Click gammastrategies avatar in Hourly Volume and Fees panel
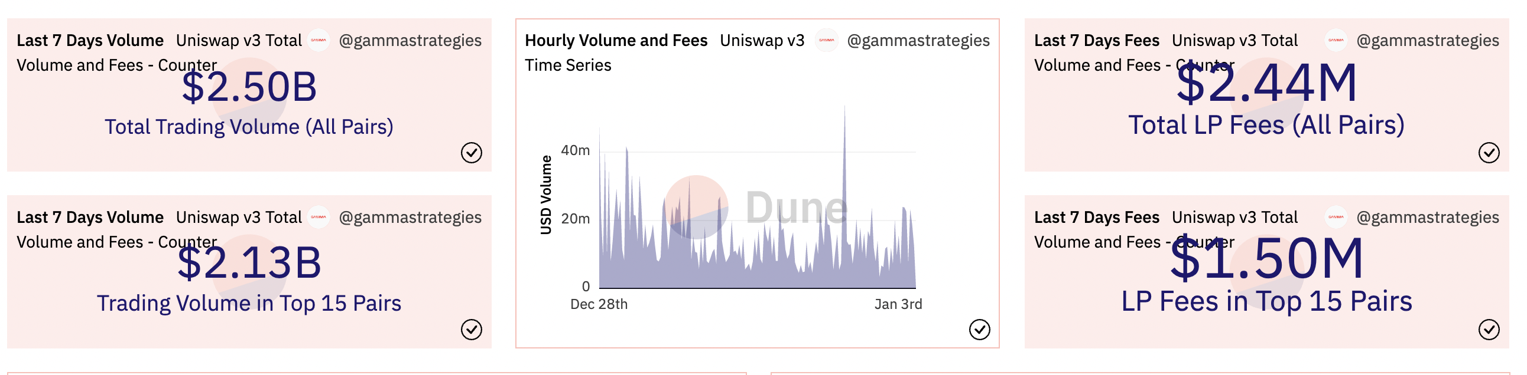Viewport: 1527px width, 375px height. [x=826, y=40]
